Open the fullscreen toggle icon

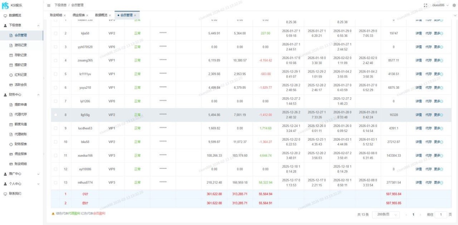point(425,5)
